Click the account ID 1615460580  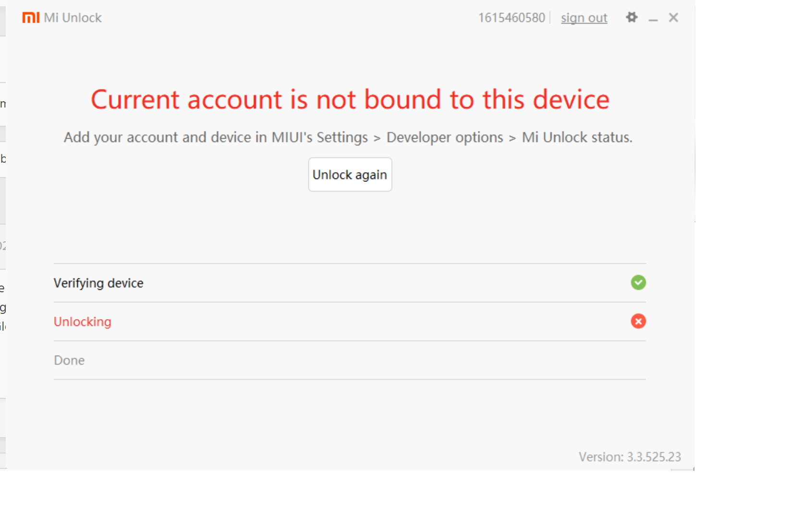coord(511,18)
